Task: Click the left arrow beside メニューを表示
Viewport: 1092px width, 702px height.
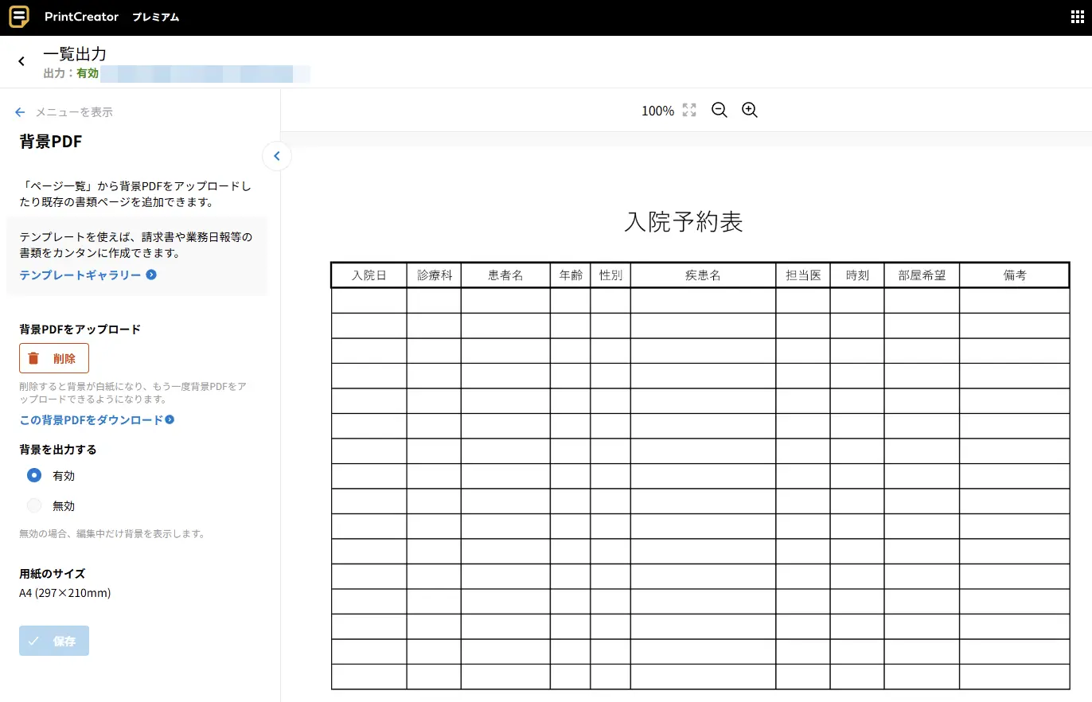Action: (21, 112)
